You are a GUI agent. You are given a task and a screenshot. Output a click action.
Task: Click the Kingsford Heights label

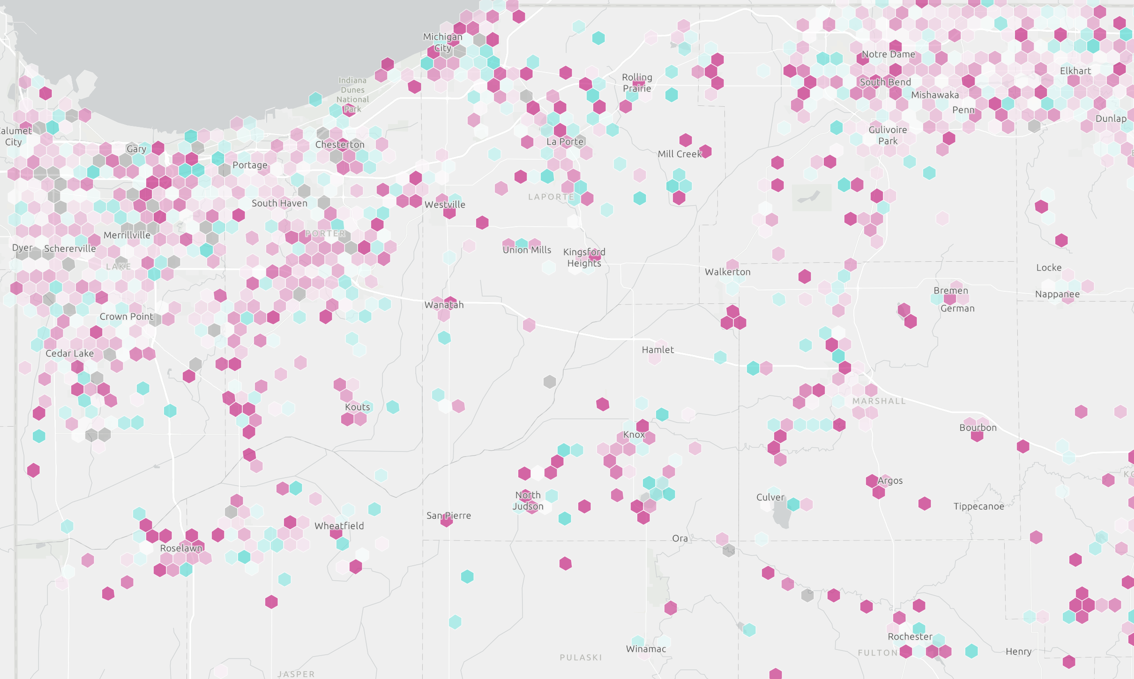pyautogui.click(x=584, y=258)
